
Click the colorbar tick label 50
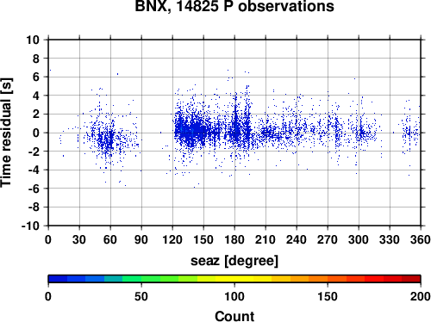pyautogui.click(x=141, y=296)
